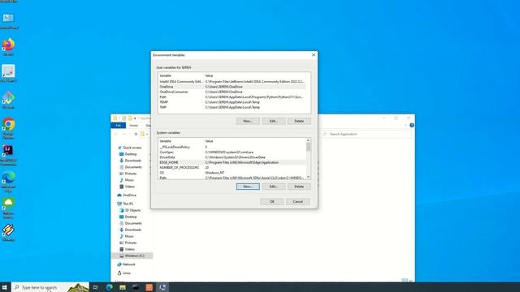This screenshot has height=292, width=520.
Task: Open the Winamp desktop shortcut
Action: click(8, 233)
